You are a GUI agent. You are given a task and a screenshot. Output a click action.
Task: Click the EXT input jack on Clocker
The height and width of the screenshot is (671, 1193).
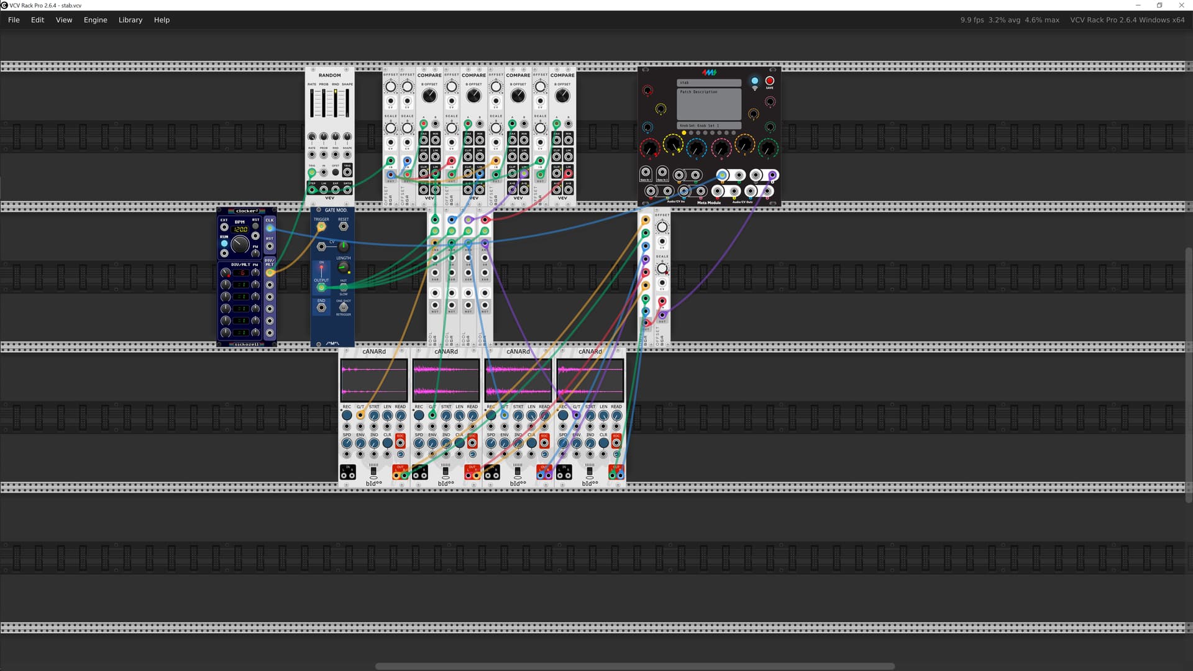coord(224,227)
